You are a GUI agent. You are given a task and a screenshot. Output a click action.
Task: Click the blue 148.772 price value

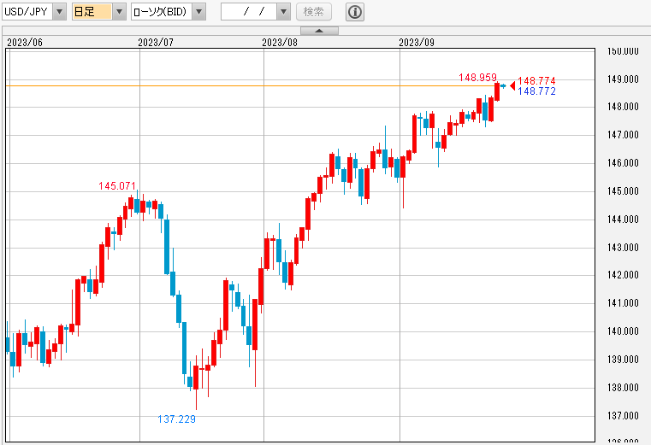click(536, 91)
